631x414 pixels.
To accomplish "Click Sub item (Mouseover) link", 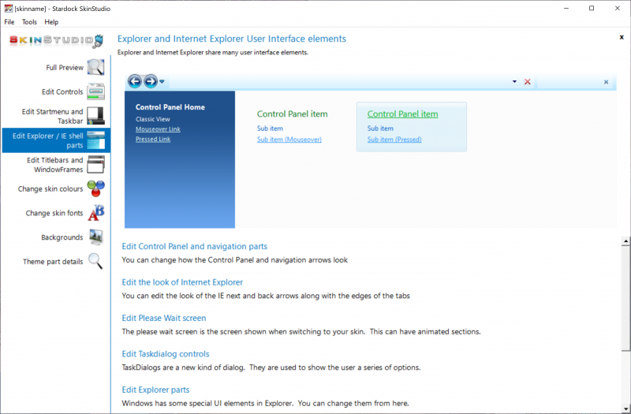I will 289,140.
